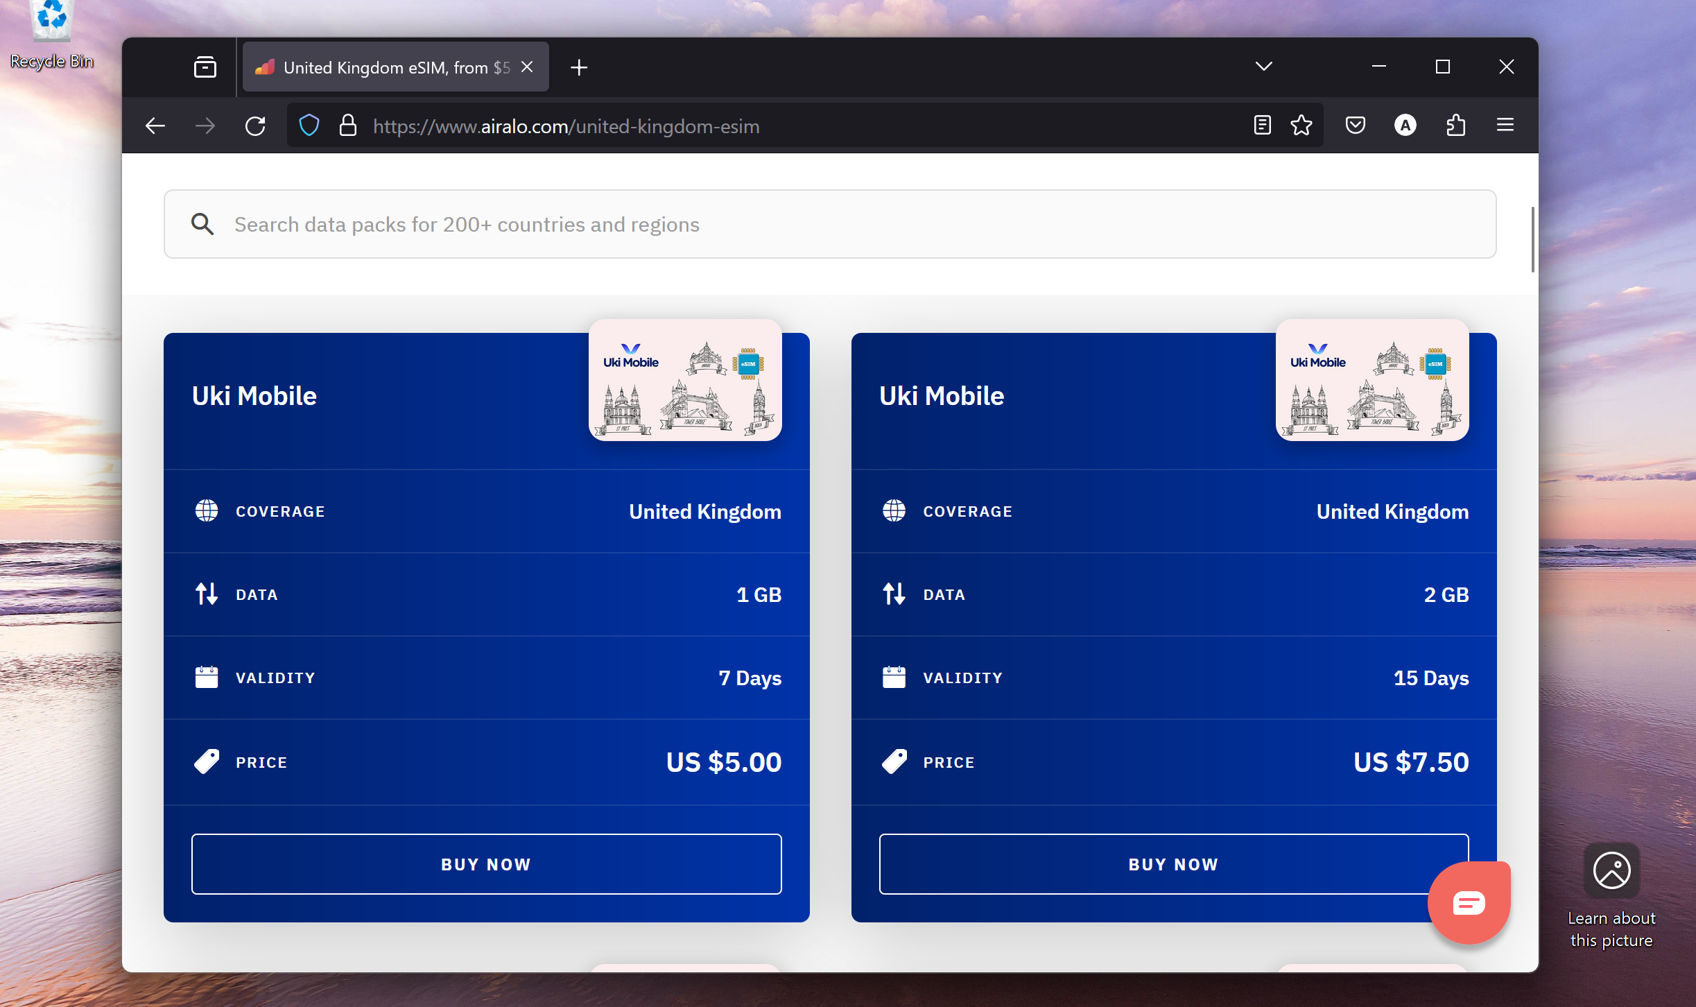
Task: Go back with the browser back arrow
Action: [155, 126]
